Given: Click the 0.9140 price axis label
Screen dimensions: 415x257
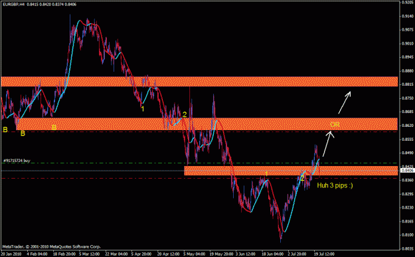Looking at the screenshot, I should 408,16.
